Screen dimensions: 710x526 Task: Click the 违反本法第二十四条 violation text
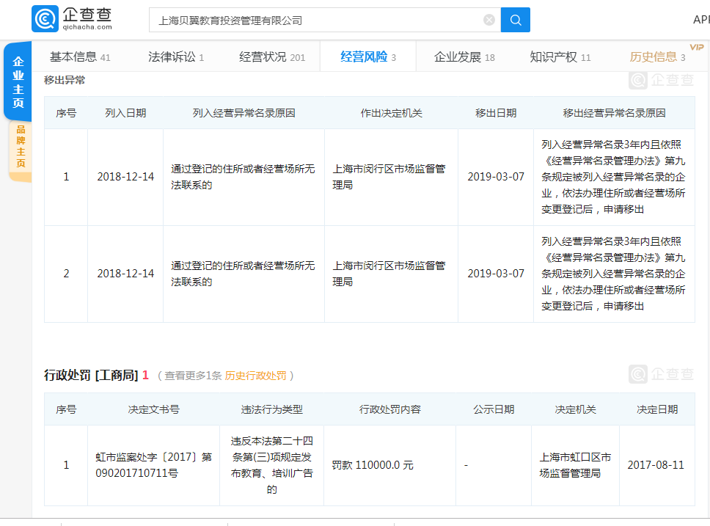tap(271, 465)
